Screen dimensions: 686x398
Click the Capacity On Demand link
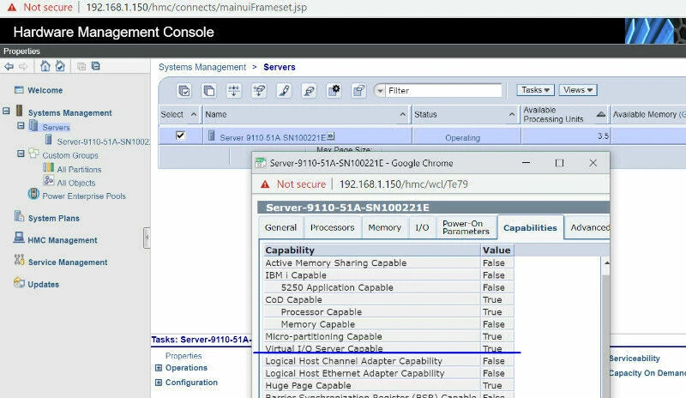coord(647,373)
